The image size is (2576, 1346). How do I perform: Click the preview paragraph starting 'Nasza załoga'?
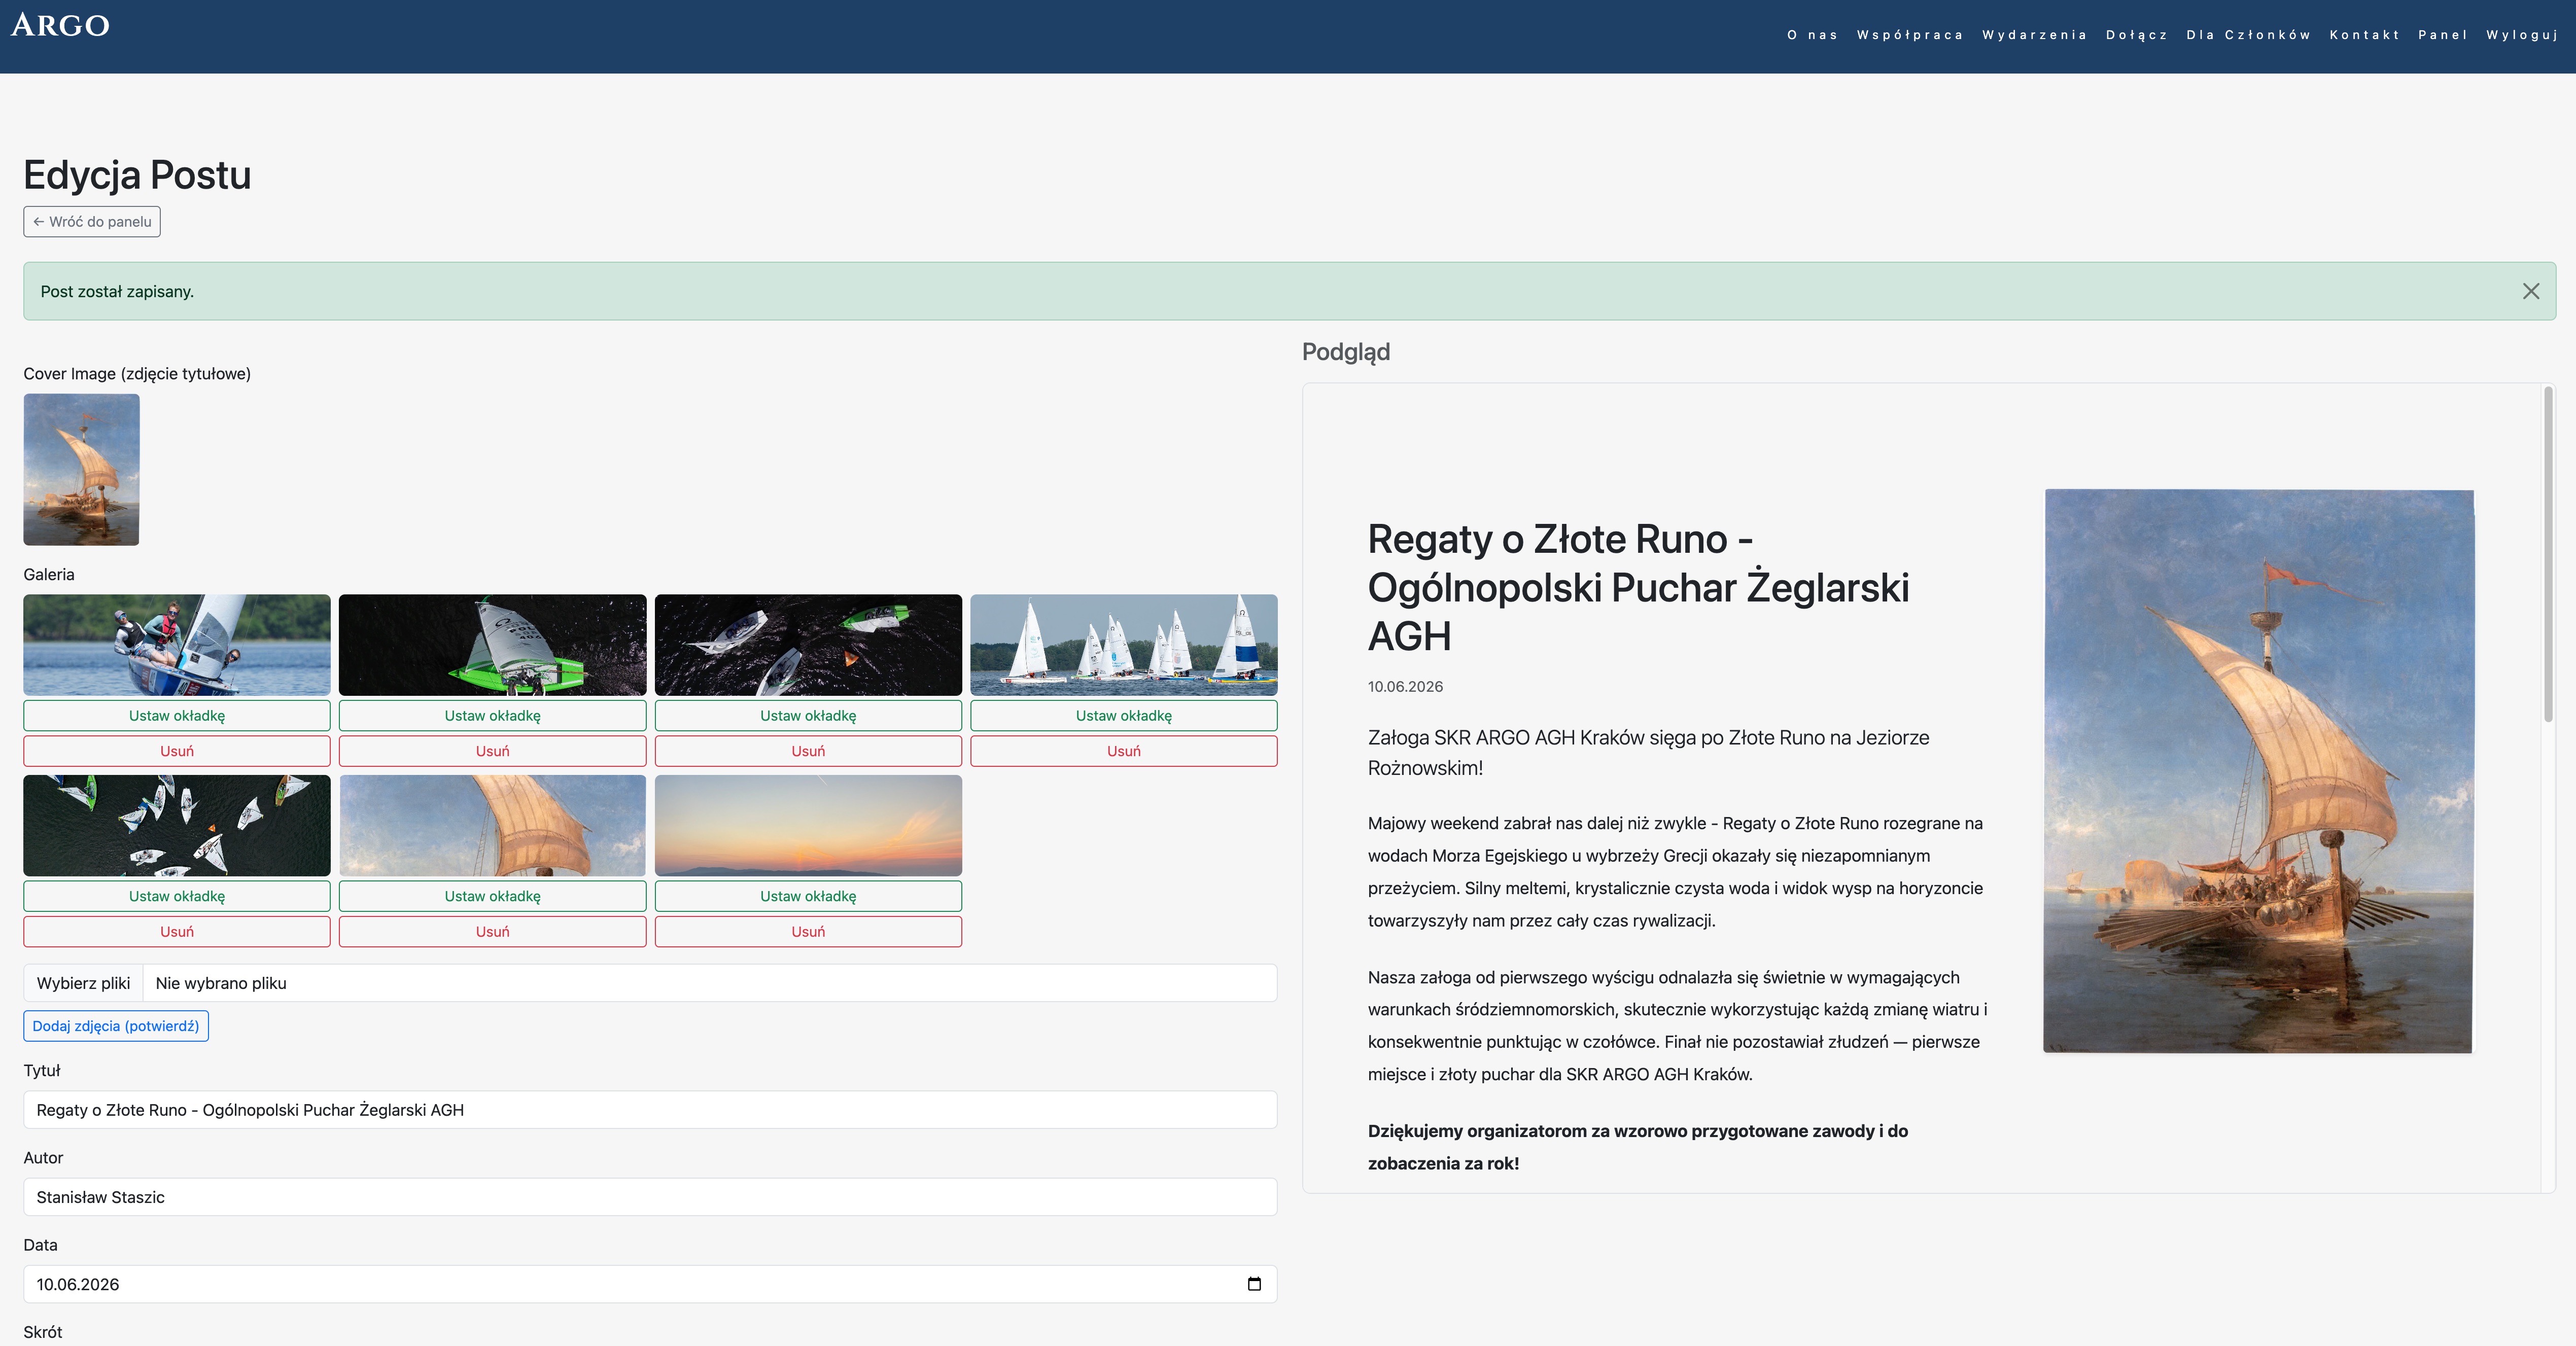1678,1026
